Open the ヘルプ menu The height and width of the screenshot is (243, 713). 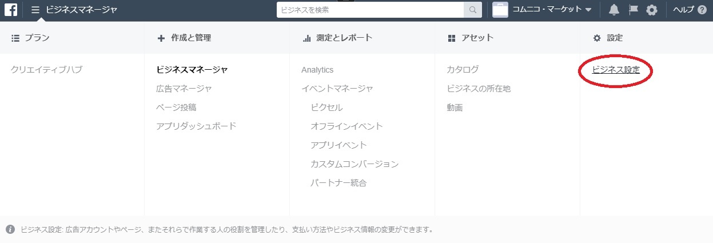pyautogui.click(x=684, y=10)
